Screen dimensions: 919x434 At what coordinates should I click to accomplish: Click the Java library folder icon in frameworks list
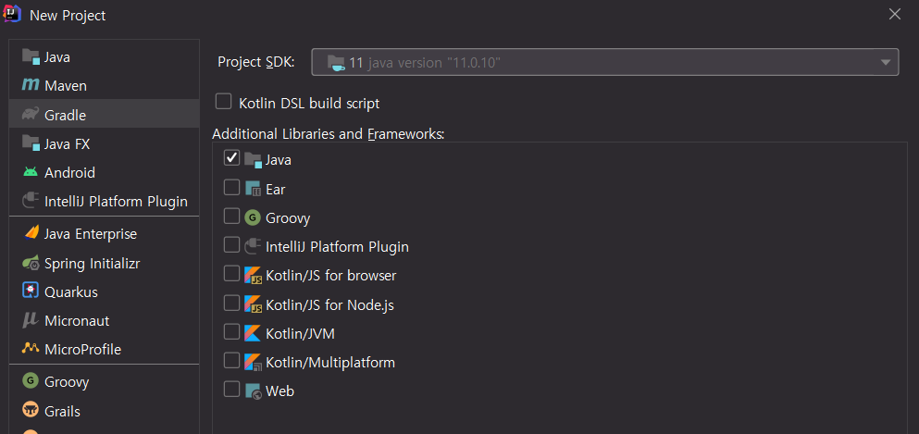(254, 160)
